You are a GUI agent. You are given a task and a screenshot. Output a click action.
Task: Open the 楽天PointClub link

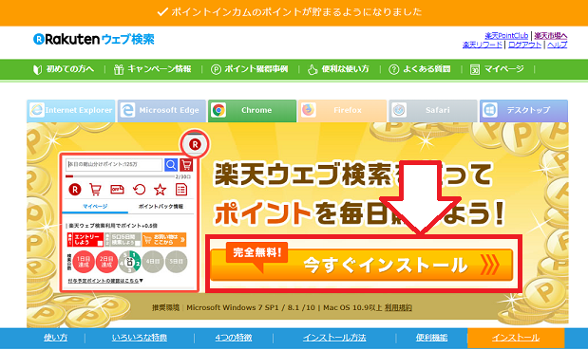[506, 36]
